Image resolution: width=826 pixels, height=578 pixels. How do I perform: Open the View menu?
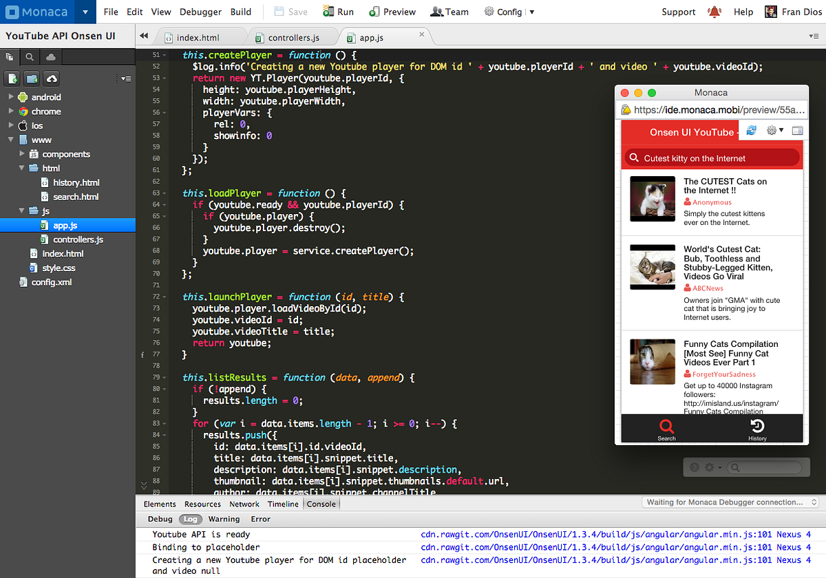(161, 12)
